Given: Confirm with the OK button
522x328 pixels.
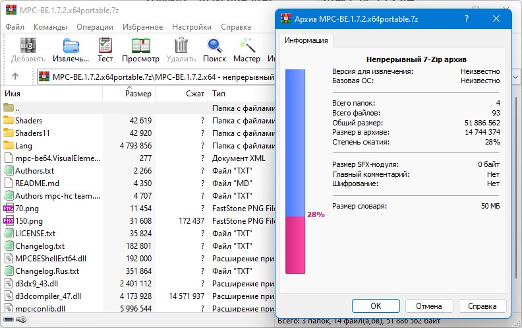Looking at the screenshot, I should tap(376, 306).
